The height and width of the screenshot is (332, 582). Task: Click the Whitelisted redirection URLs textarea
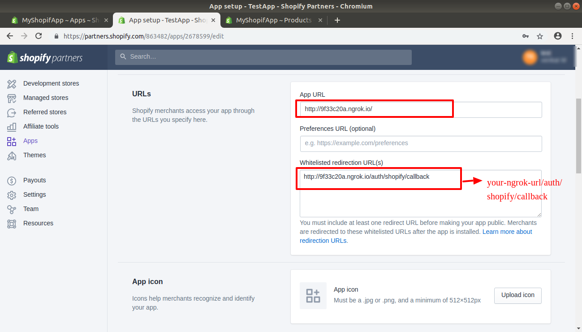[x=421, y=194]
